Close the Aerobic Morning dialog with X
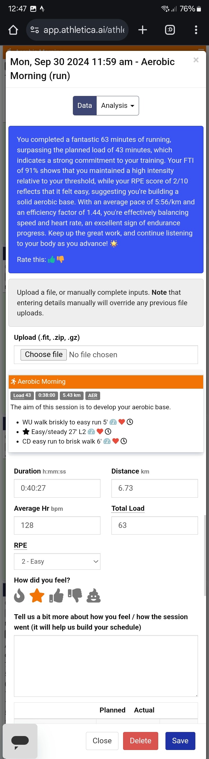This screenshot has width=209, height=759. coord(196,60)
